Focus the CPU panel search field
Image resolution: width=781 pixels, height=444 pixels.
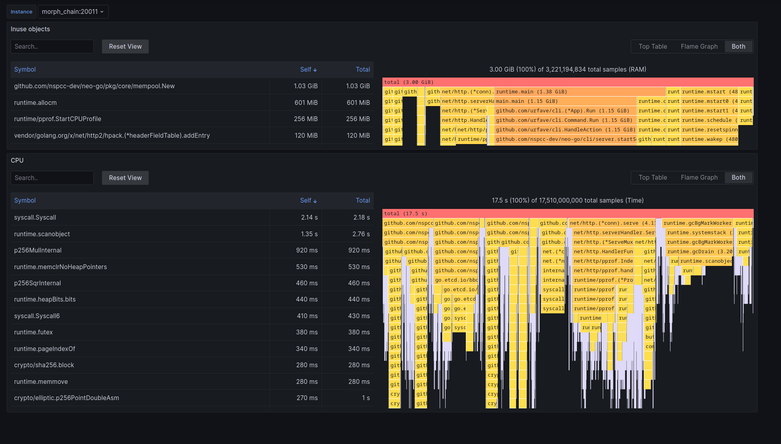pyautogui.click(x=52, y=178)
